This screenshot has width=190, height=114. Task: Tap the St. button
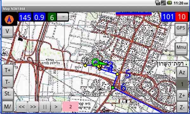[8, 94]
